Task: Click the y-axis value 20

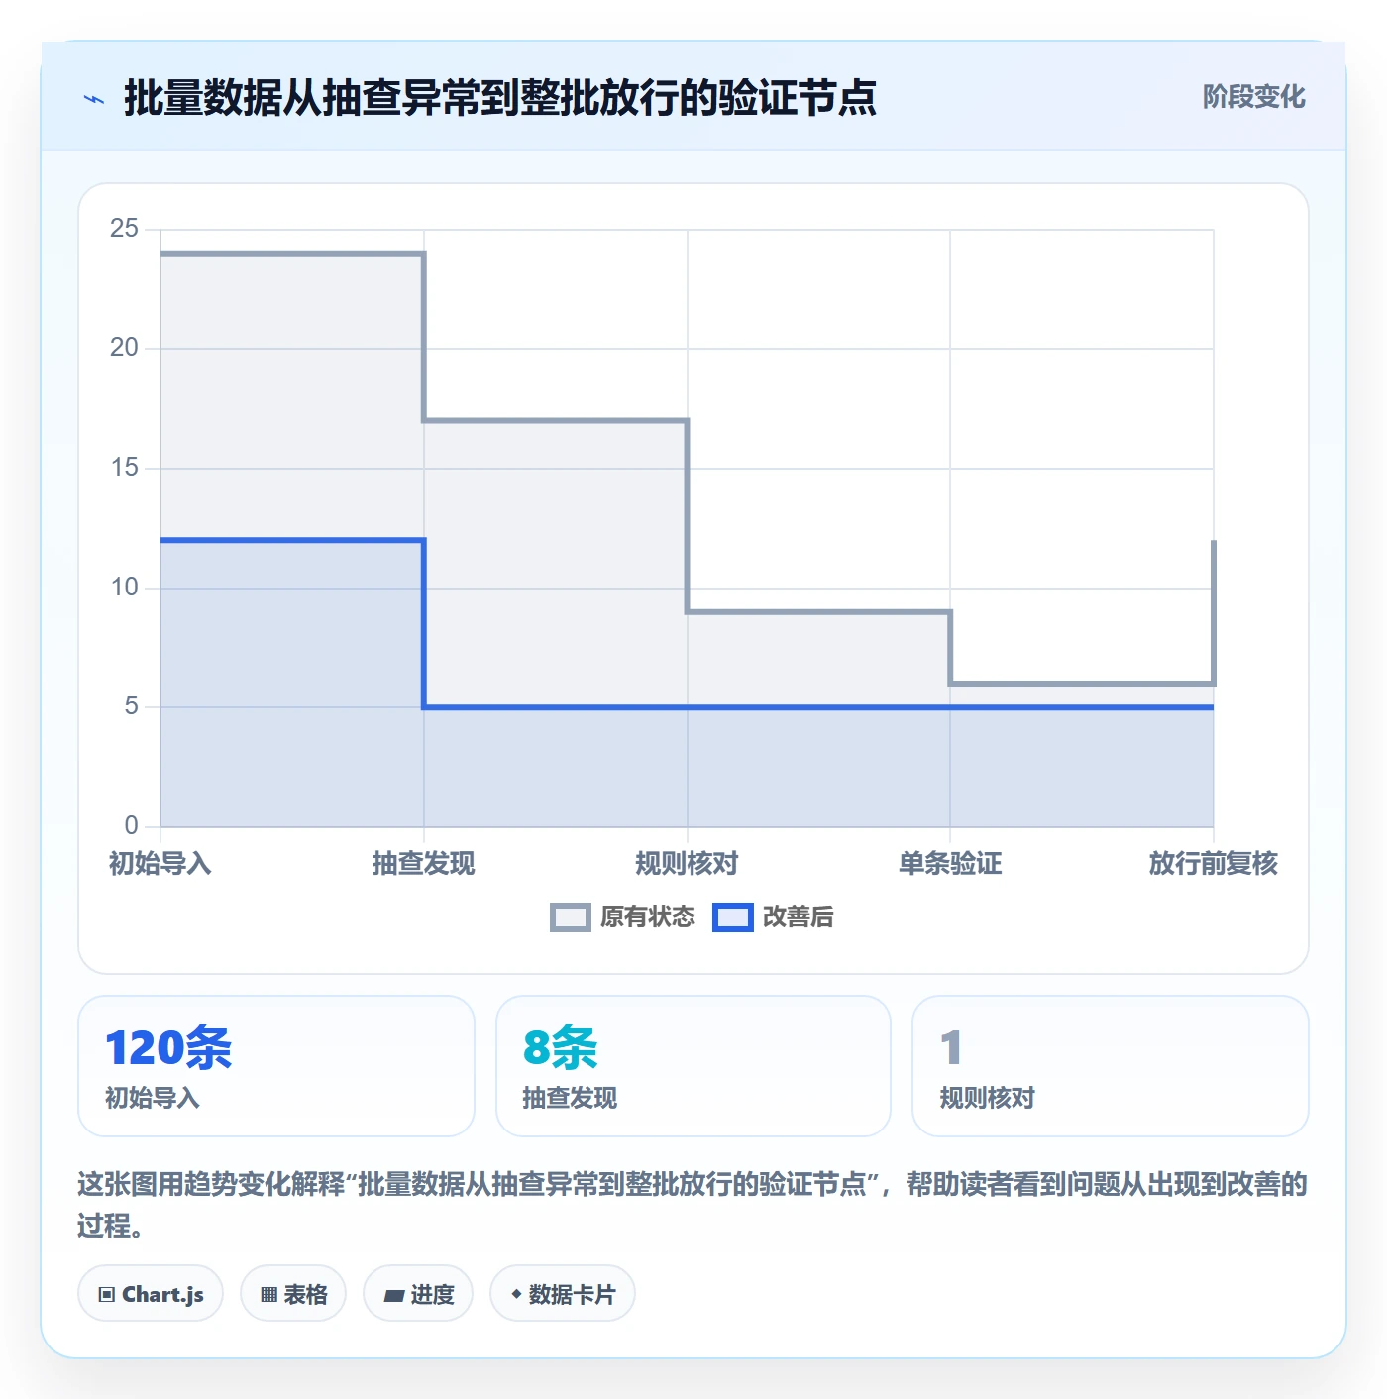Action: pos(124,348)
